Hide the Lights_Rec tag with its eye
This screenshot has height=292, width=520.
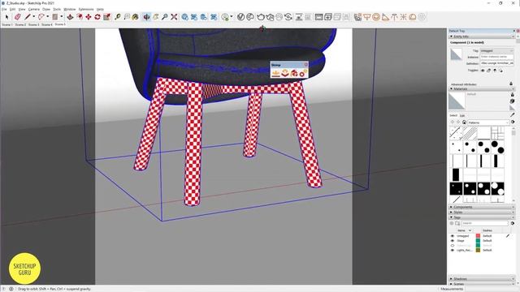pos(453,251)
